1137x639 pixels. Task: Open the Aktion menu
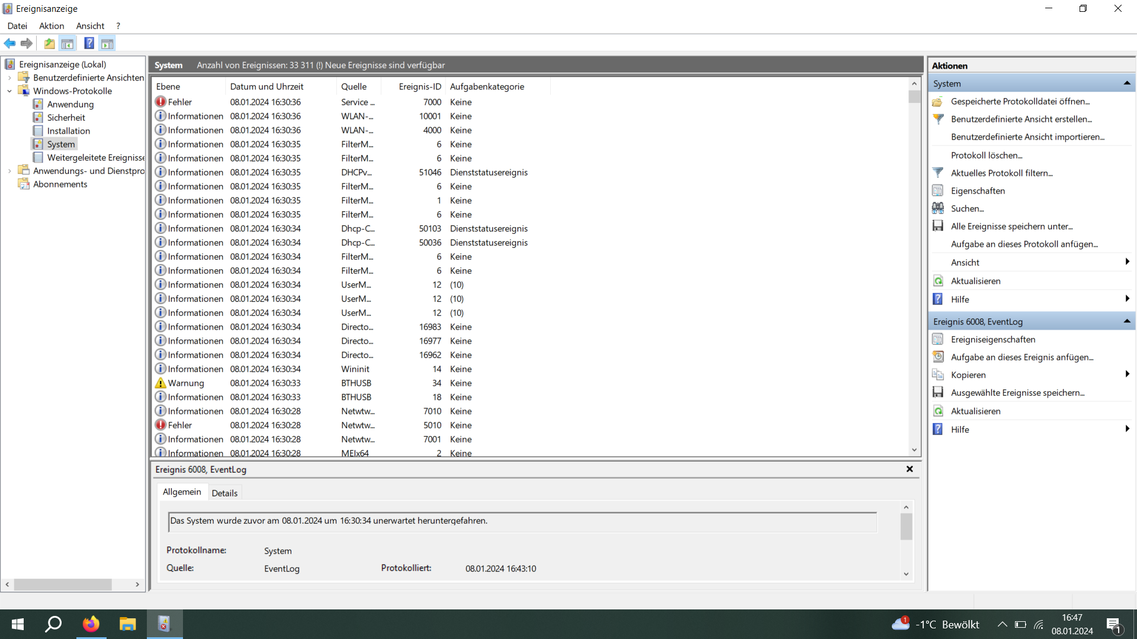(x=52, y=26)
